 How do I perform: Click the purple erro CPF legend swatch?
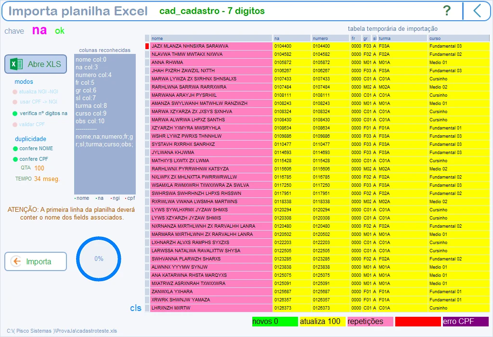coord(466,322)
